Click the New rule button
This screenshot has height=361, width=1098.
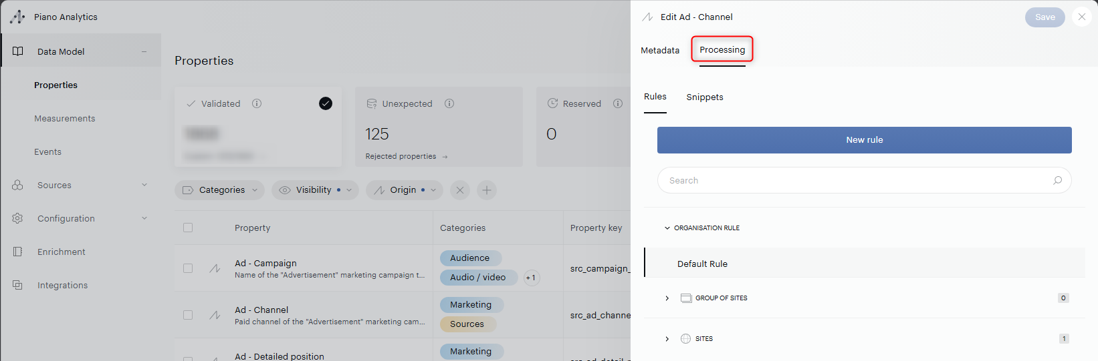click(x=864, y=140)
